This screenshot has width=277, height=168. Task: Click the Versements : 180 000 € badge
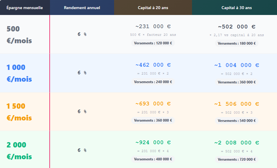(236, 43)
